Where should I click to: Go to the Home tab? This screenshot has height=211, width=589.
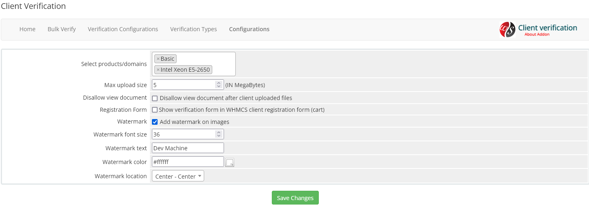[28, 29]
